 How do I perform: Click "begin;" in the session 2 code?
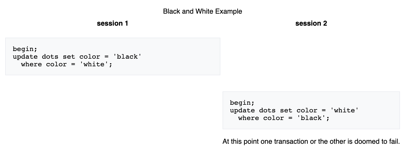coord(242,103)
